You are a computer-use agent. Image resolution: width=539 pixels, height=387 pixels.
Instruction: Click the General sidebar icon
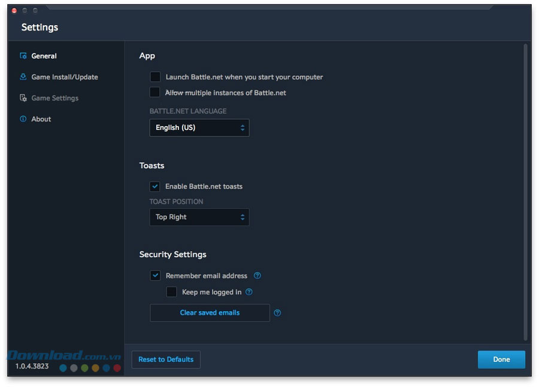[x=23, y=56]
